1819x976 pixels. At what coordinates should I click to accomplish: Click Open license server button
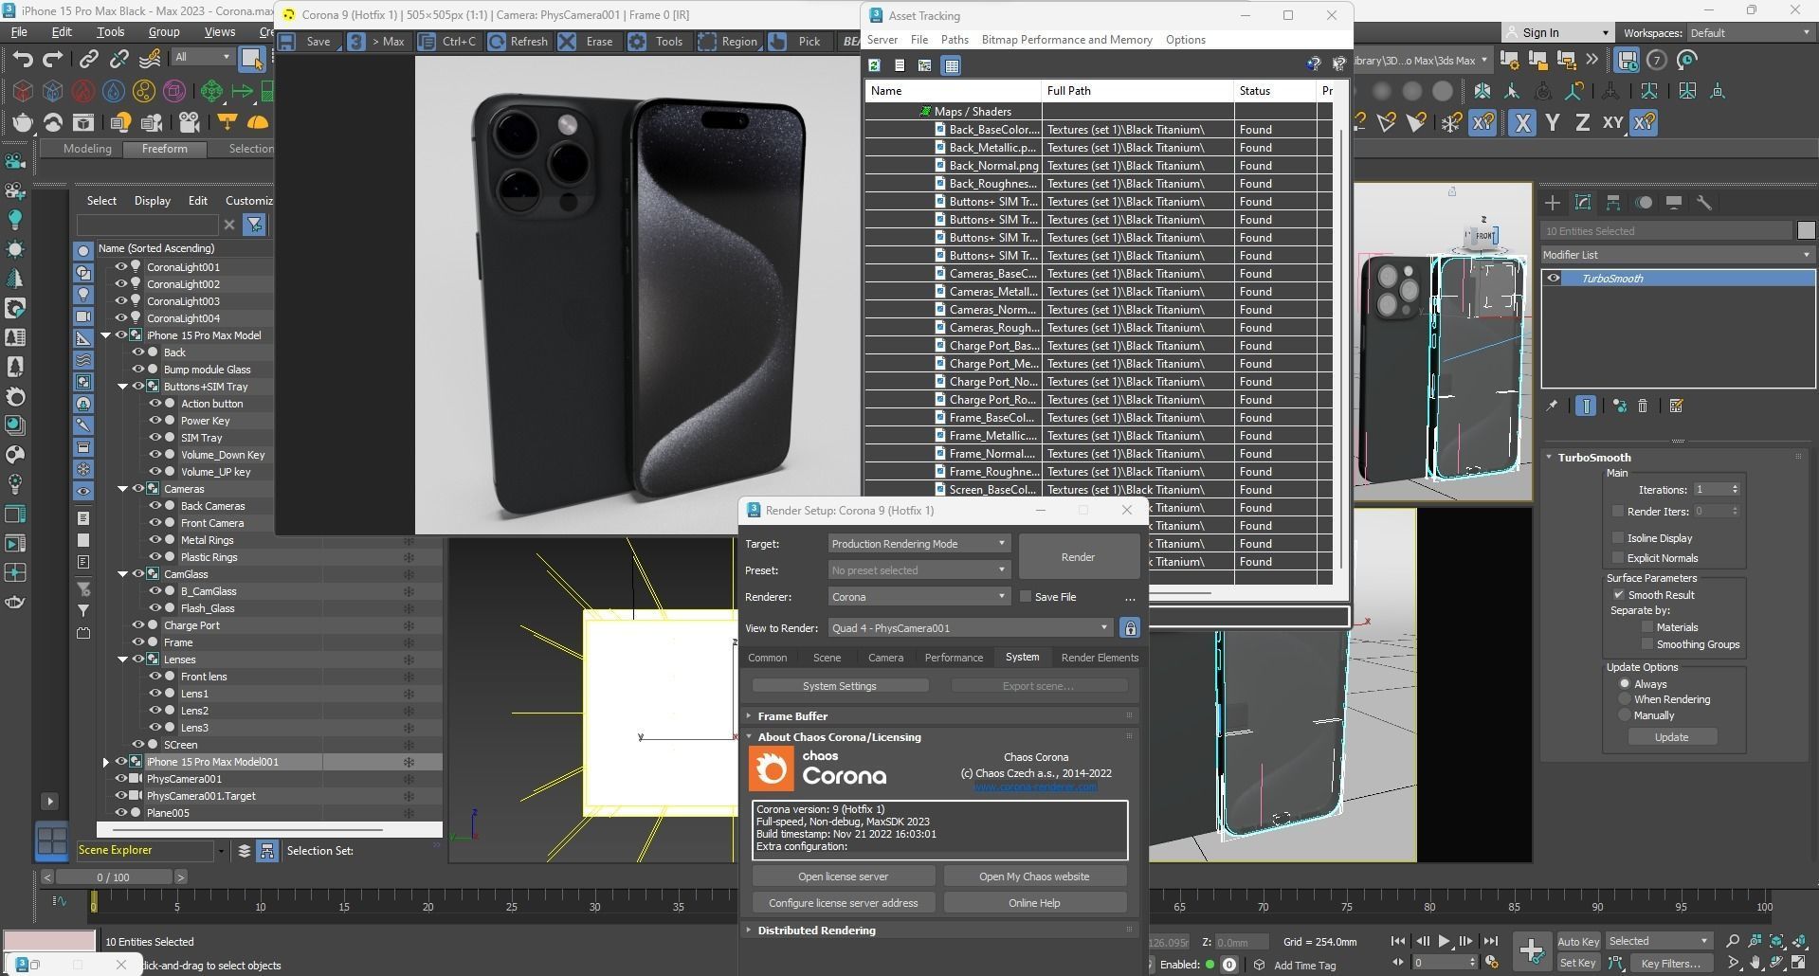(x=843, y=877)
